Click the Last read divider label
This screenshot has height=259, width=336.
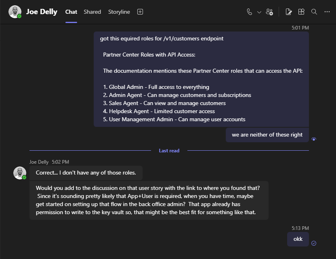click(x=169, y=150)
